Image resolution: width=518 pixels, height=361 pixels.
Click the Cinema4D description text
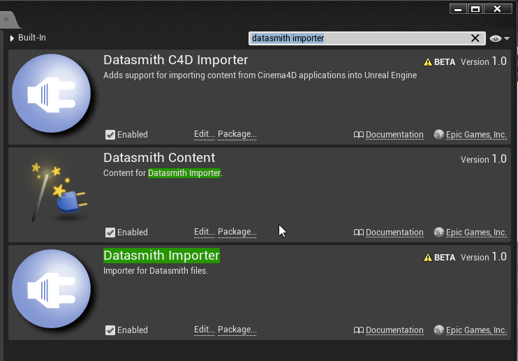coord(260,75)
